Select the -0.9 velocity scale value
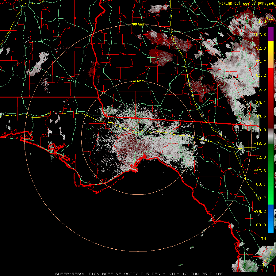 pos(261,130)
